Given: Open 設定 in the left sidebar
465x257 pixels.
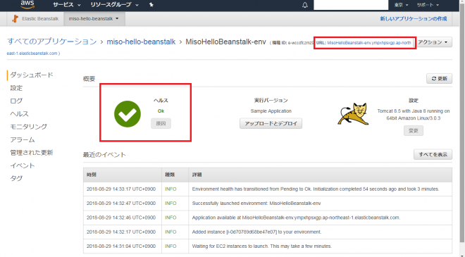Looking at the screenshot, I should tap(16, 88).
